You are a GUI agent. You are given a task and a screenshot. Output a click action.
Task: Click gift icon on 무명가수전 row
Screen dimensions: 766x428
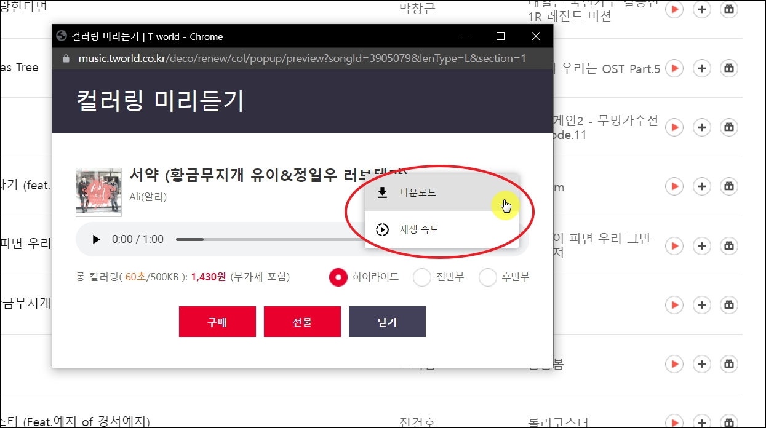click(729, 127)
